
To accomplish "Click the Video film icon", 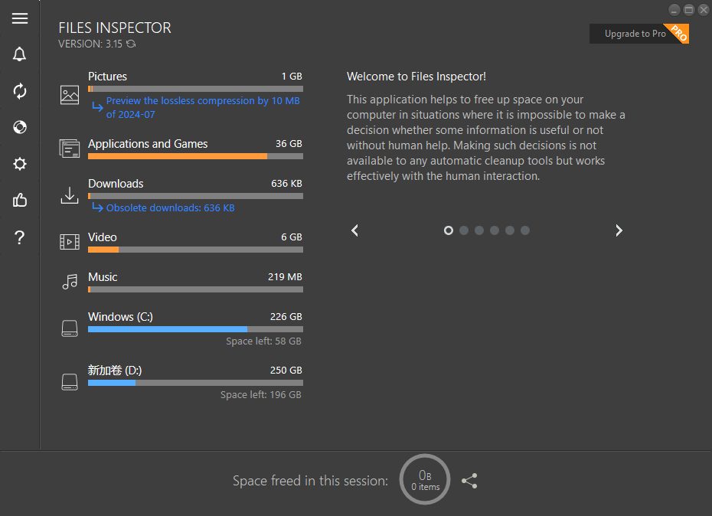I will [x=70, y=242].
